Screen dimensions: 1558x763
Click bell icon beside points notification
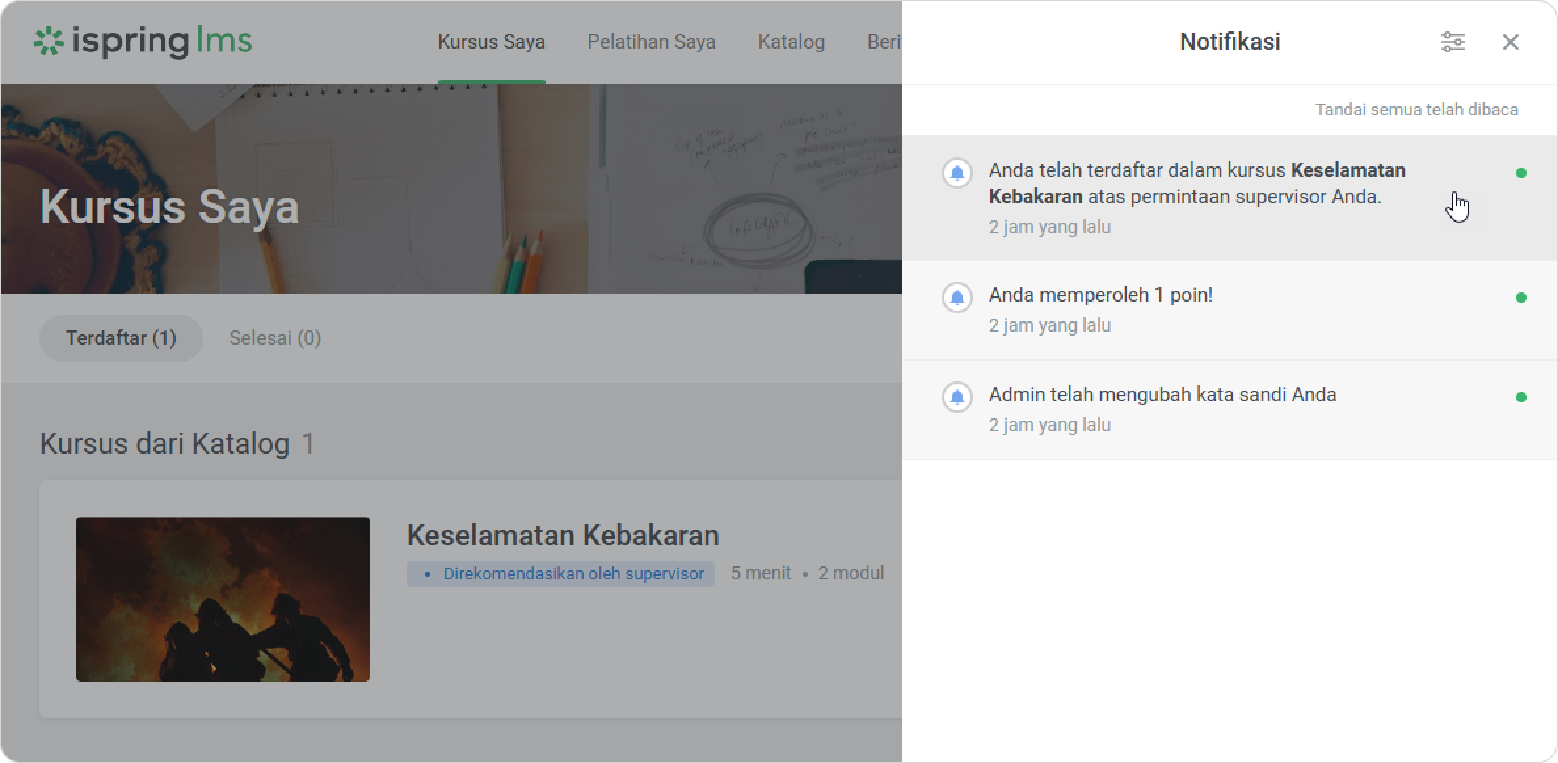(957, 298)
